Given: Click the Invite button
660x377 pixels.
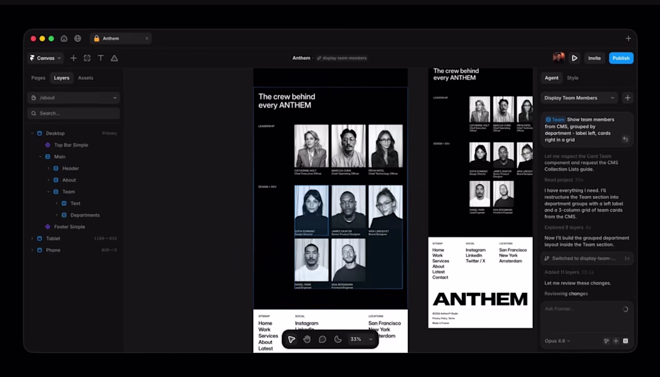Looking at the screenshot, I should [x=595, y=58].
